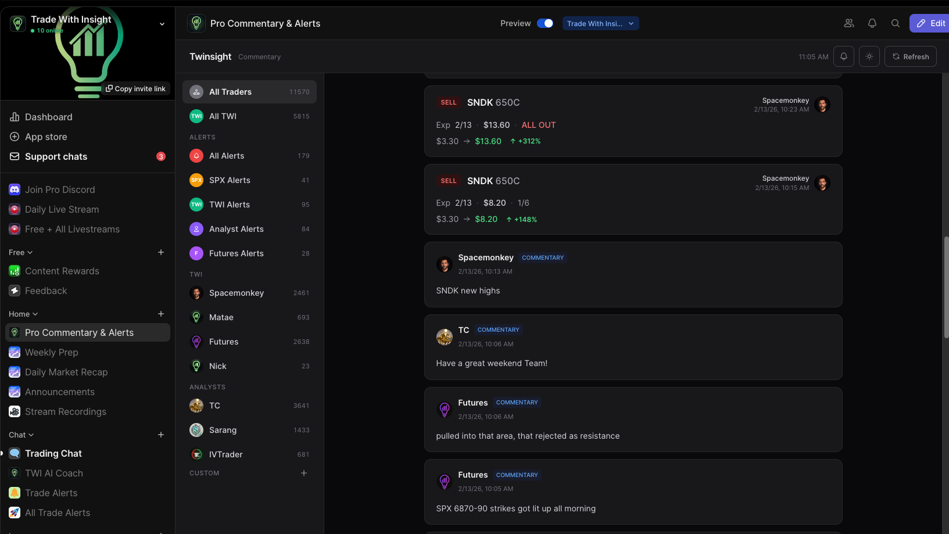Disable the Preview toggle

[545, 23]
